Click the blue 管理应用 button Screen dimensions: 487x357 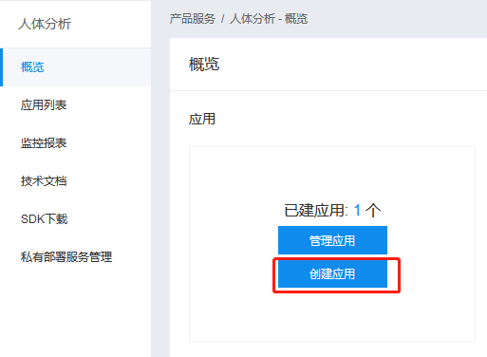pyautogui.click(x=332, y=240)
